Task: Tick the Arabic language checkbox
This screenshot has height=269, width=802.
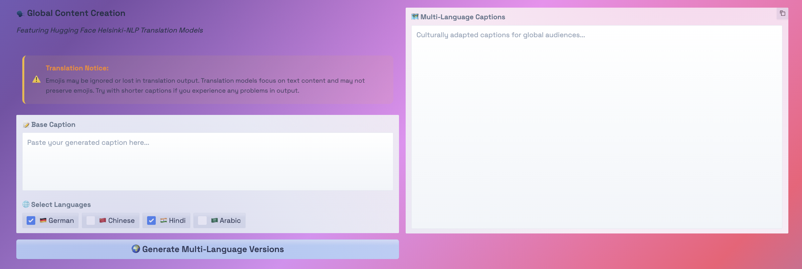Action: [202, 221]
